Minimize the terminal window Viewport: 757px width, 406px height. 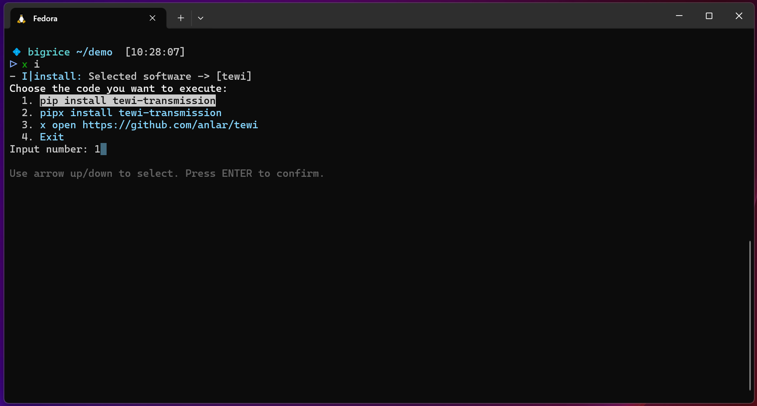tap(679, 16)
